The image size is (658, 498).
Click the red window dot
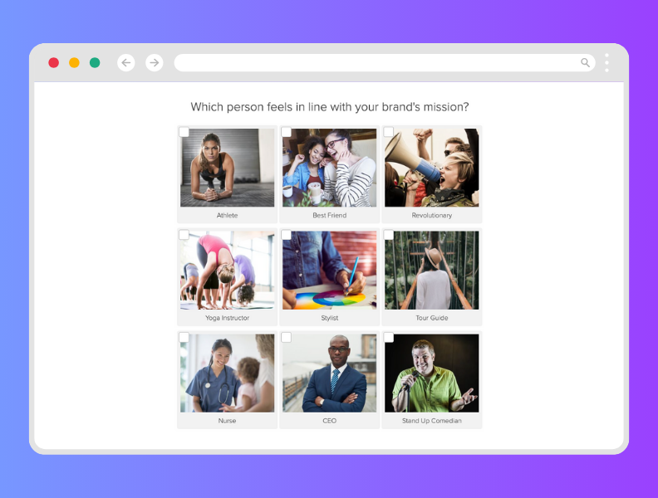coord(54,63)
